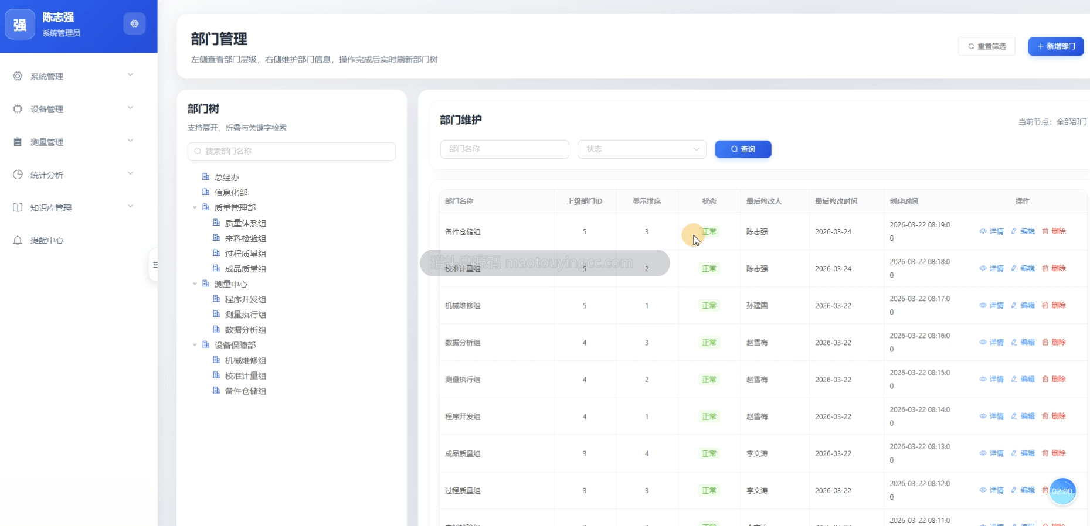Click the 设备管理 chip icon in sidebar
Image resolution: width=1090 pixels, height=526 pixels.
(18, 109)
